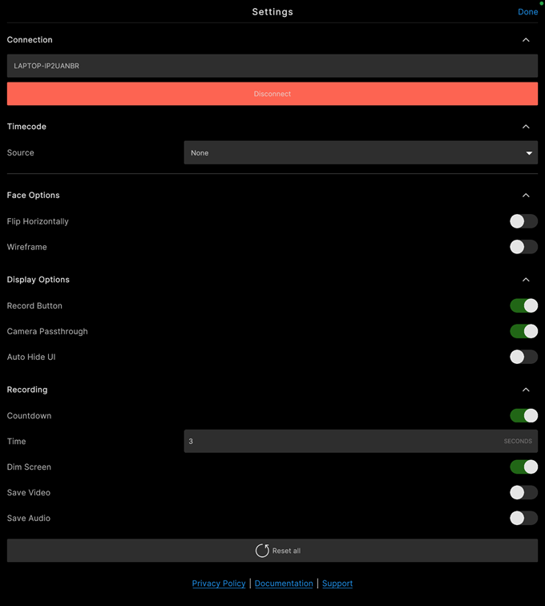
Task: Click the Connection section heading
Action: [x=30, y=40]
